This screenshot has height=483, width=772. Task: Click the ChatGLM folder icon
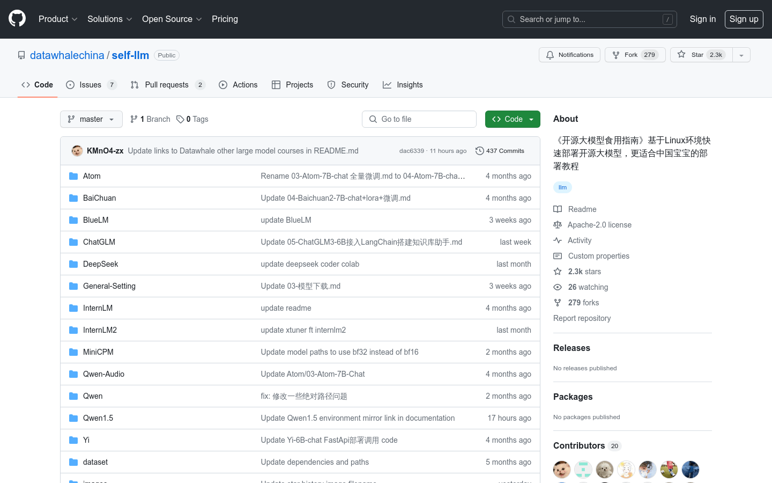73,242
